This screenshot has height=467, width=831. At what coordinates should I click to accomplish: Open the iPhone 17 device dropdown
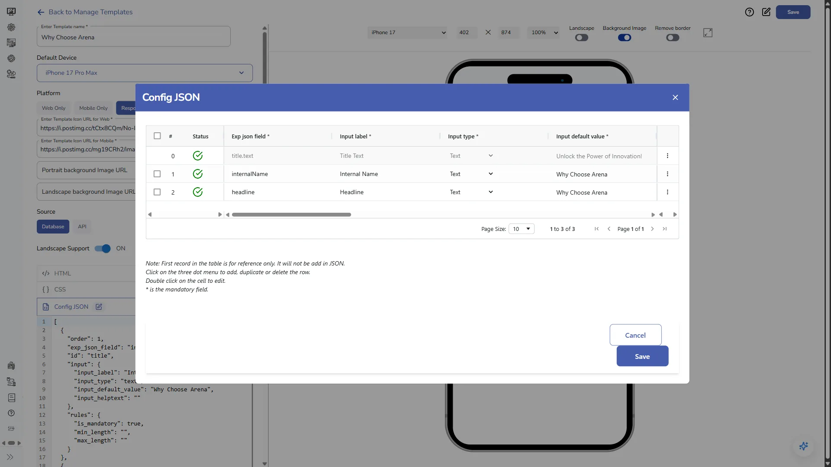coord(407,32)
